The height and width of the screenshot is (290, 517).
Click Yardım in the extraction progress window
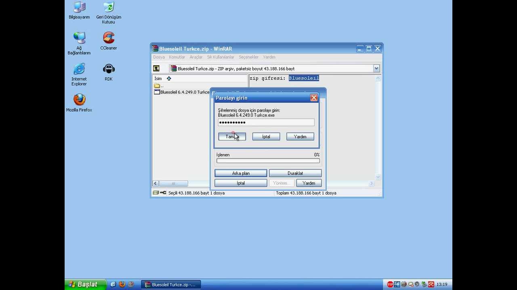click(x=309, y=183)
